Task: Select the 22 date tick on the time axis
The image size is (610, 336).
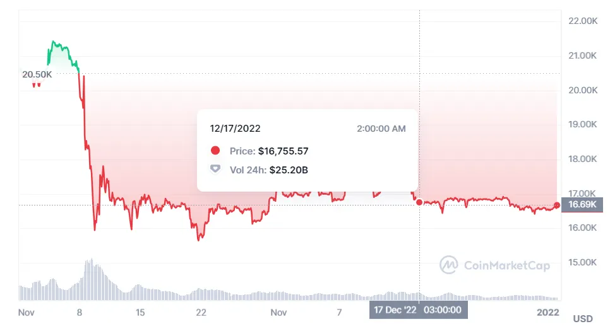Action: 201,312
